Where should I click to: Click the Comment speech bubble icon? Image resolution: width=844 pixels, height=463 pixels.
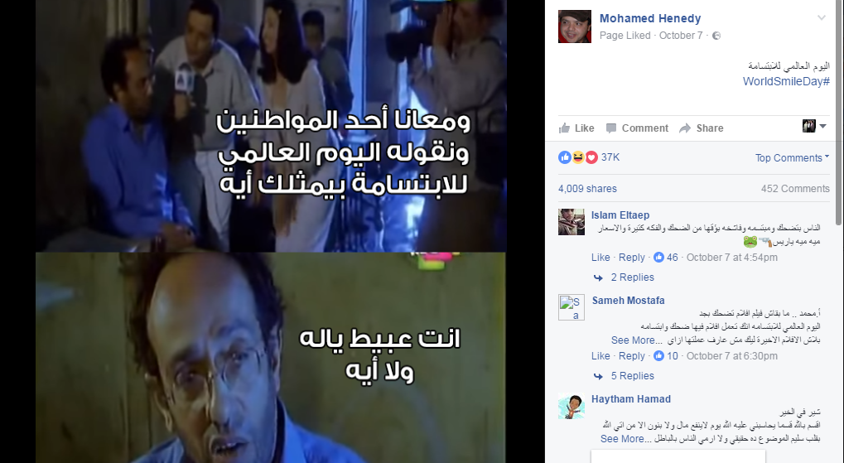point(611,128)
